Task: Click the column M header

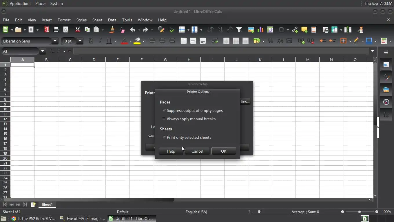Action: coord(308,60)
